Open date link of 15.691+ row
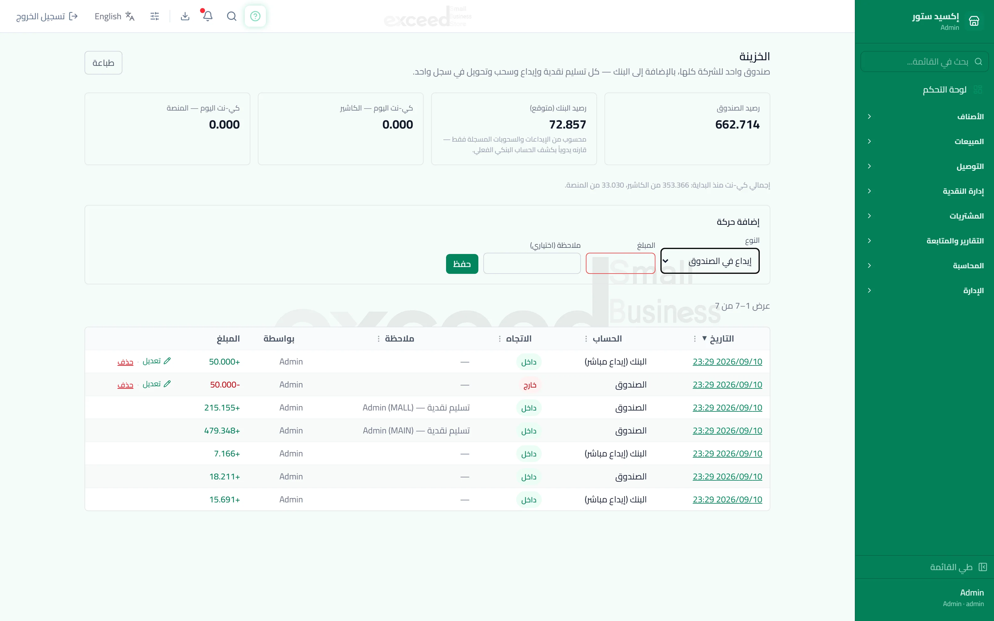994x621 pixels. coord(727,499)
